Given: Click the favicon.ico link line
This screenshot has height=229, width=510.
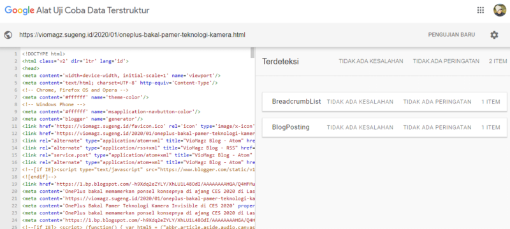Looking at the screenshot, I should pos(138,126).
